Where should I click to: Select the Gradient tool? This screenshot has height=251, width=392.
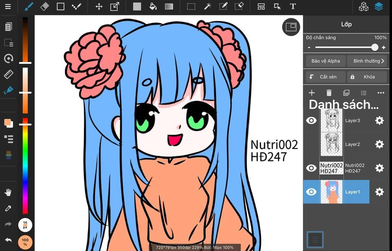[169, 7]
